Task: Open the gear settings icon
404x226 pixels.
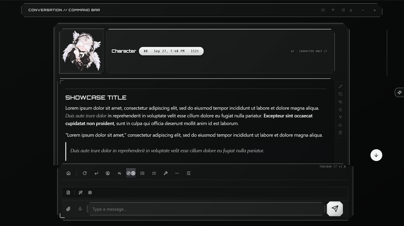Action: [90, 193]
